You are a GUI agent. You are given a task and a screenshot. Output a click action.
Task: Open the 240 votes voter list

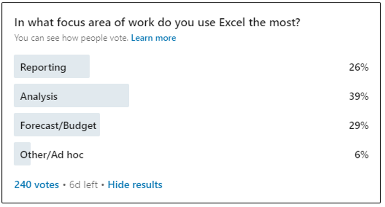point(36,185)
